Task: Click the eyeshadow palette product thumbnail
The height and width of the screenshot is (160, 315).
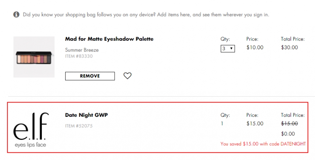Action: pos(34,57)
